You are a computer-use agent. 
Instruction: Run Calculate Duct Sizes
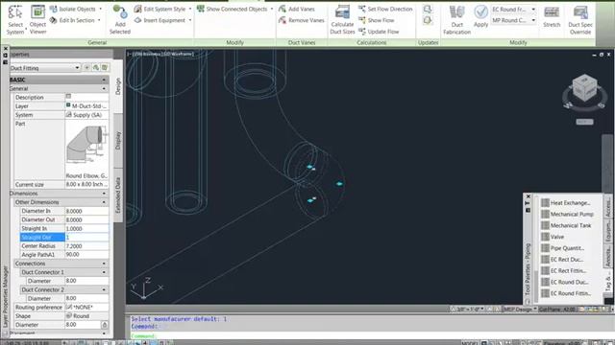pyautogui.click(x=342, y=19)
